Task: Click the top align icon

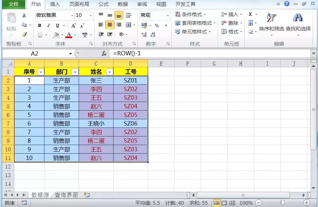Action: point(101,15)
